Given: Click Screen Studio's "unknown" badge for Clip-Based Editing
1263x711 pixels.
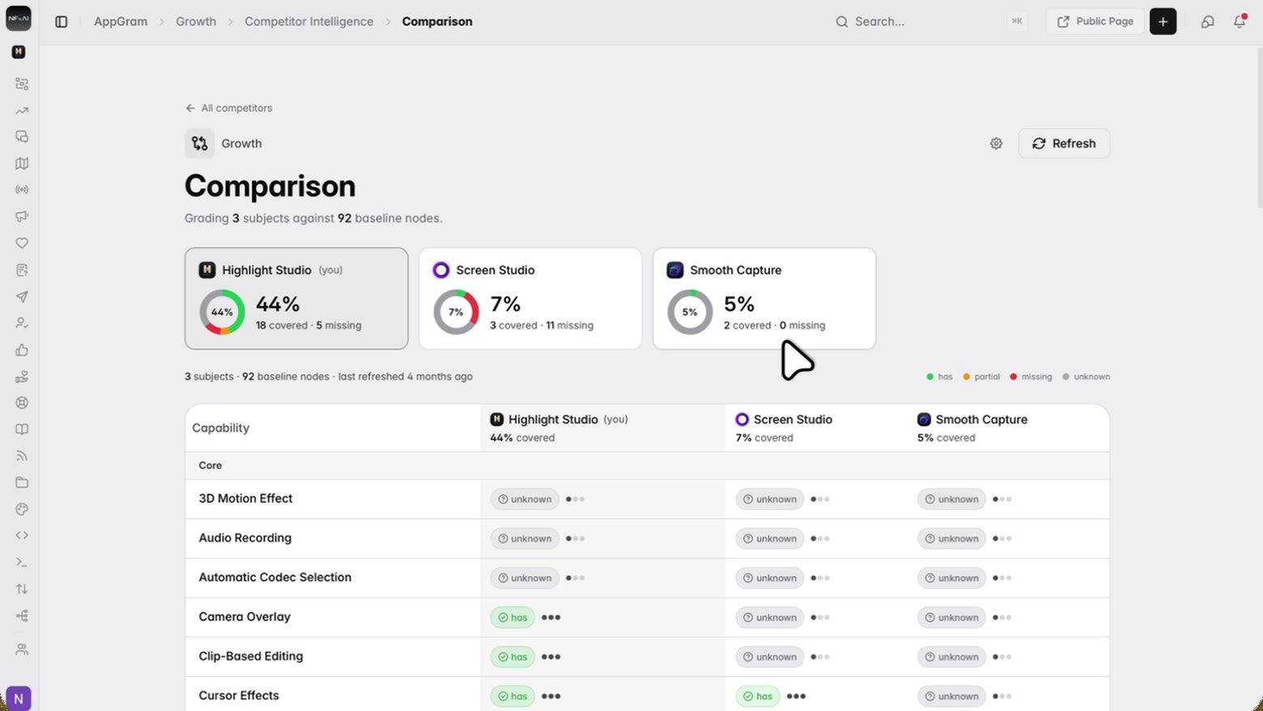Looking at the screenshot, I should click(770, 657).
